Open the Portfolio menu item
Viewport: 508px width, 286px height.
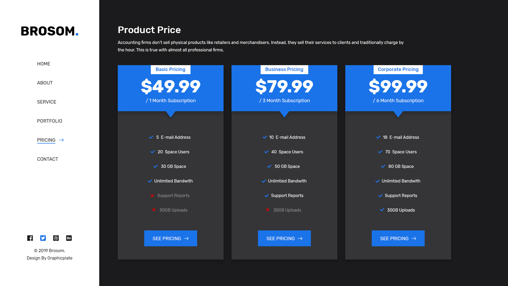click(49, 121)
